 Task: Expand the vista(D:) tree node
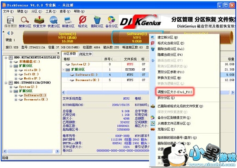click(x=16, y=70)
